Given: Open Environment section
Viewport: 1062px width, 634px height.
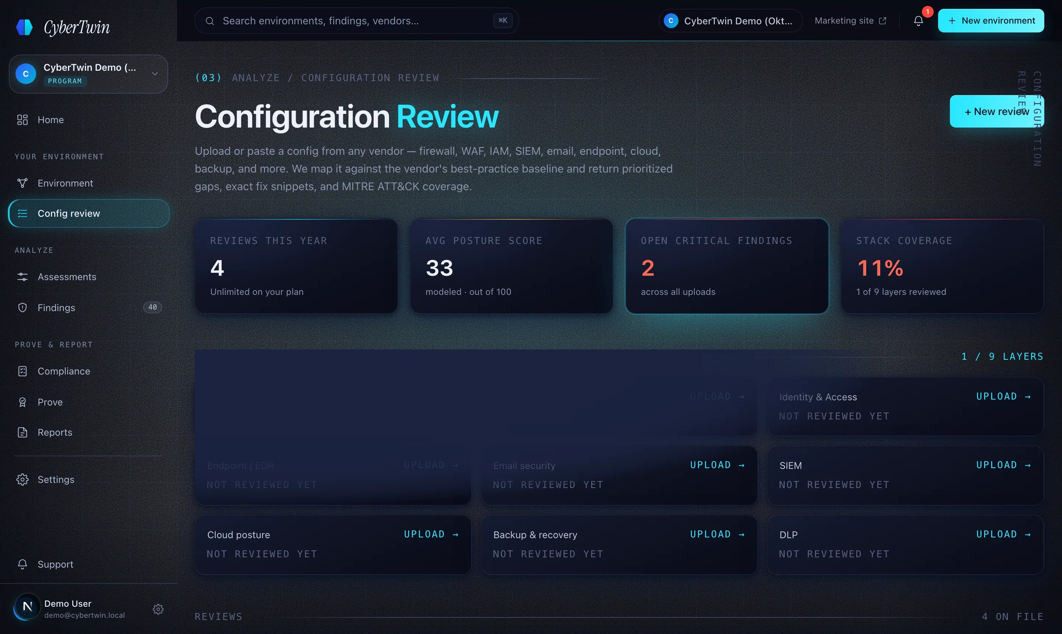Looking at the screenshot, I should pyautogui.click(x=88, y=183).
